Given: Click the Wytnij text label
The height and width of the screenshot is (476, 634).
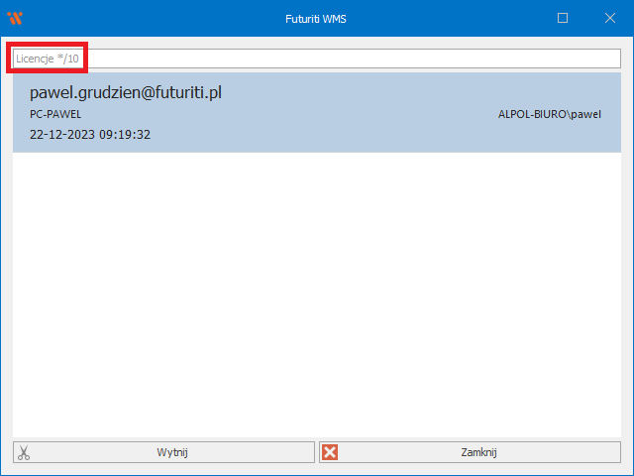Looking at the screenshot, I should [x=172, y=452].
